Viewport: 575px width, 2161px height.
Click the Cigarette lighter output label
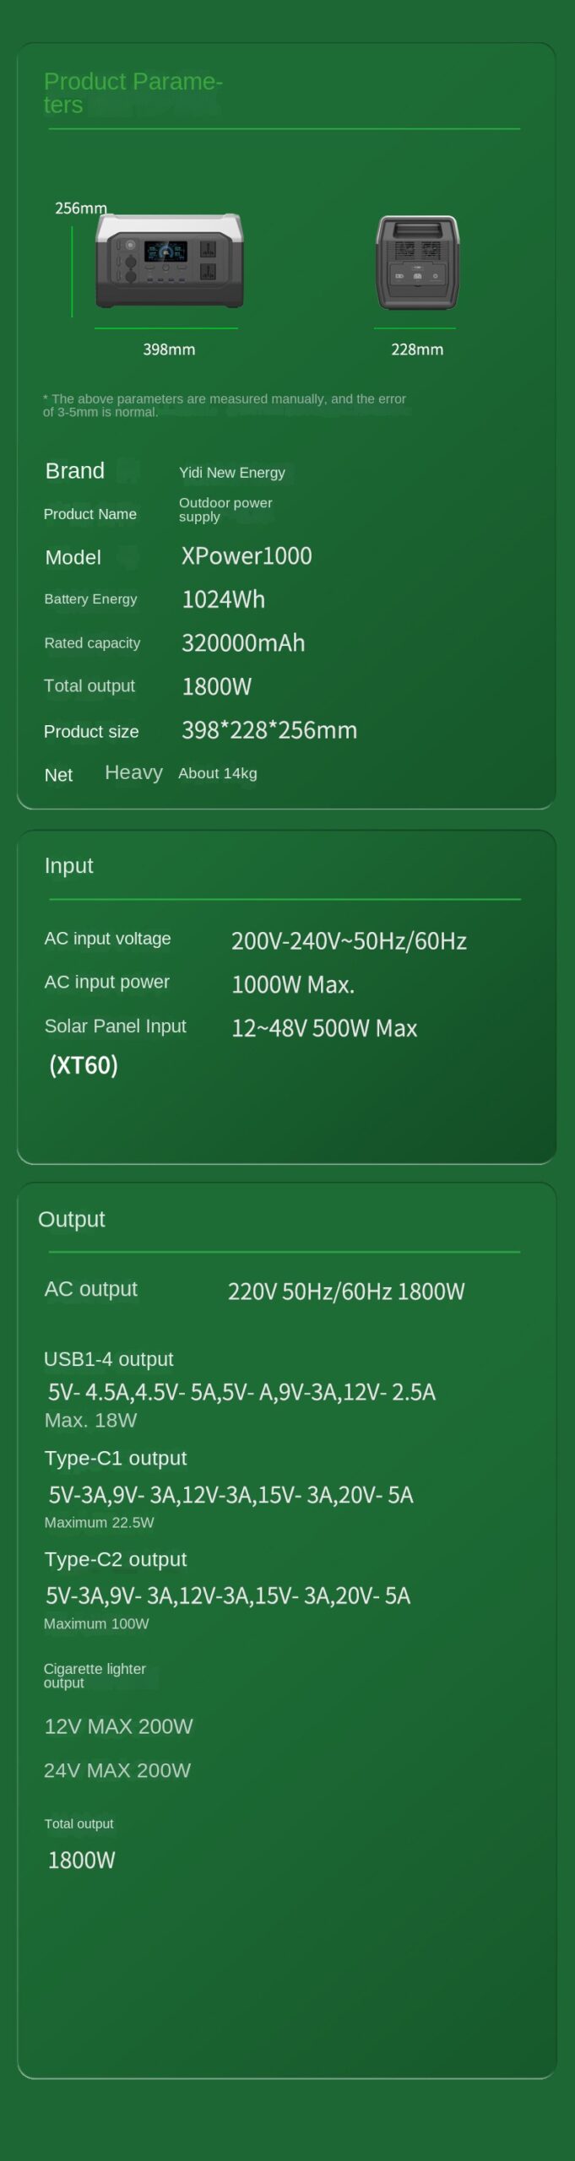[95, 1676]
